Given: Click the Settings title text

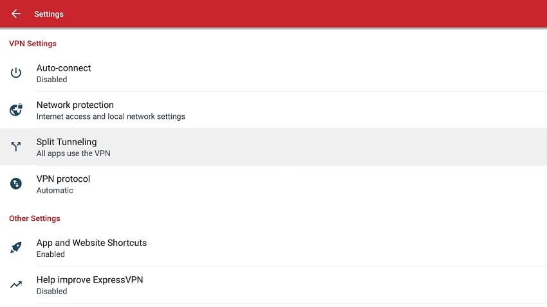Looking at the screenshot, I should [x=49, y=14].
